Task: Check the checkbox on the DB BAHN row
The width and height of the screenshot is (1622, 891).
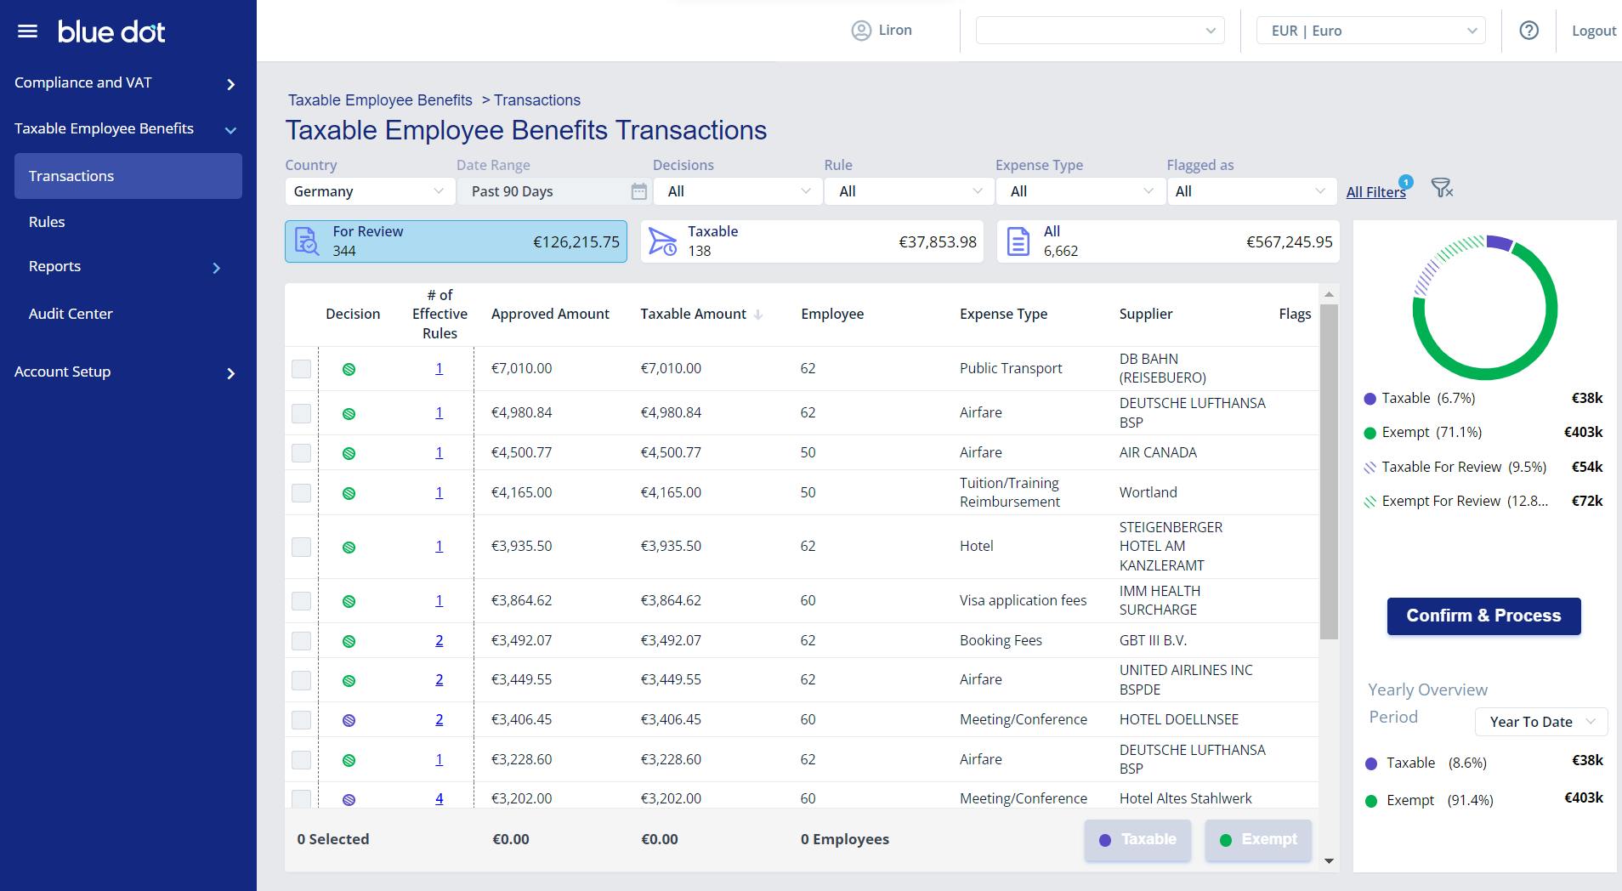Action: [301, 368]
